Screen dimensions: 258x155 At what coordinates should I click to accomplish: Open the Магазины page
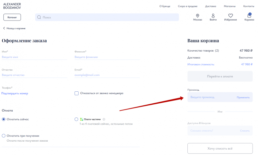click(230, 6)
